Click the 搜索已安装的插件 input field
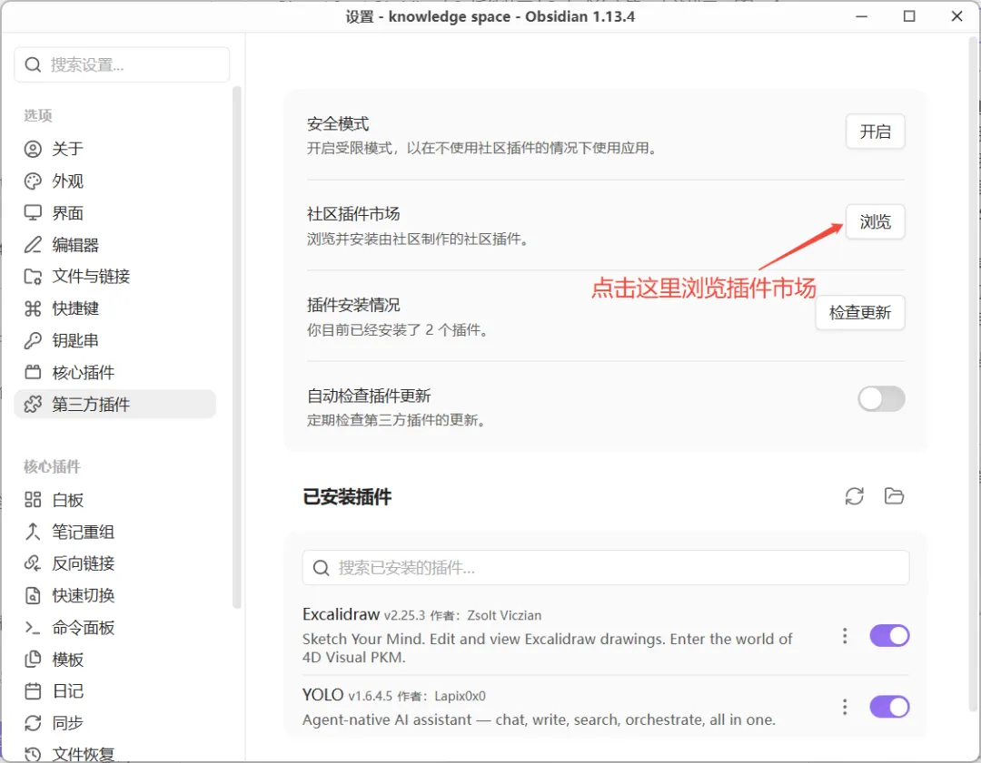This screenshot has width=981, height=763. pyautogui.click(x=606, y=567)
